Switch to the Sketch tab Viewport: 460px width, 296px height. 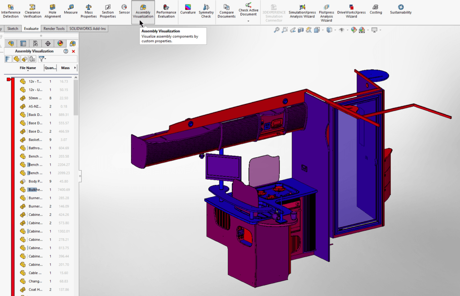click(x=13, y=29)
